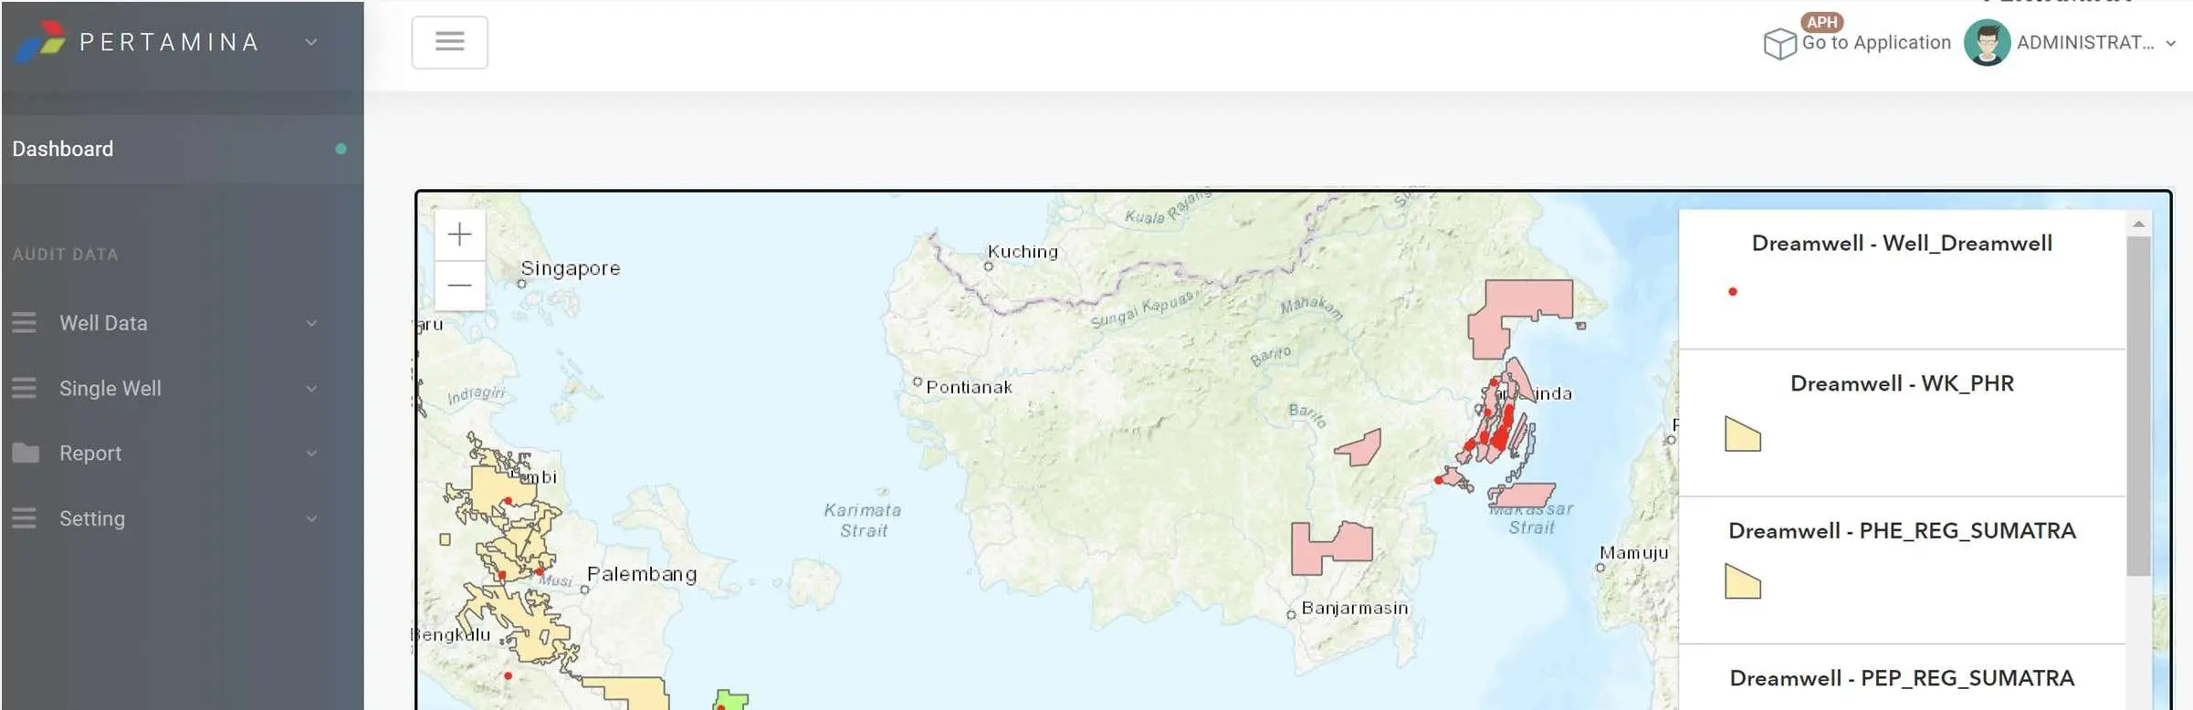Expand the Pertamina brand dropdown chevron
Viewport: 2193px width, 710px height.
(311, 42)
